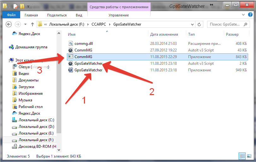Sort by the Размер column header
Screen dimensions: 256x162
point(232,34)
